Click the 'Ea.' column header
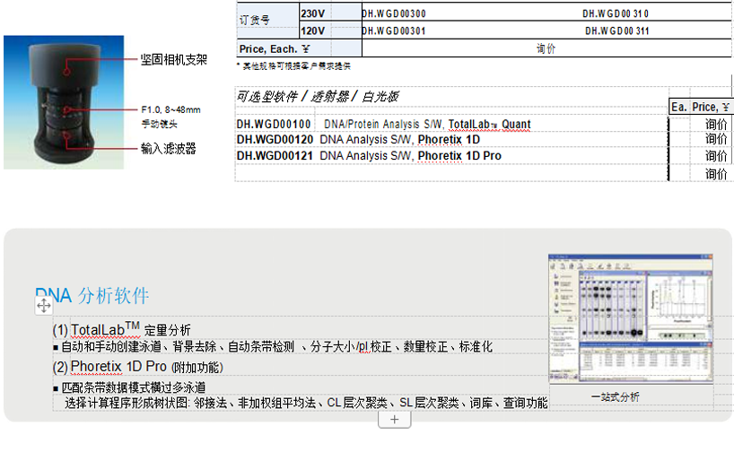This screenshot has height=461, width=734. pyautogui.click(x=678, y=107)
